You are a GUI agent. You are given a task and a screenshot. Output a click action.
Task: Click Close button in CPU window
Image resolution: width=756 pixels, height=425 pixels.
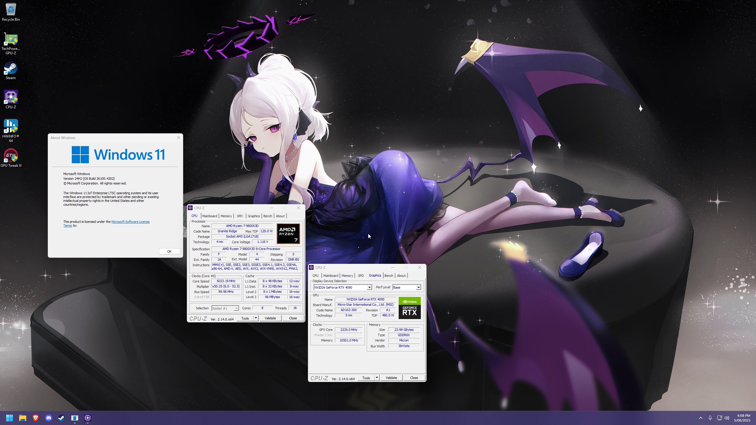tap(293, 318)
